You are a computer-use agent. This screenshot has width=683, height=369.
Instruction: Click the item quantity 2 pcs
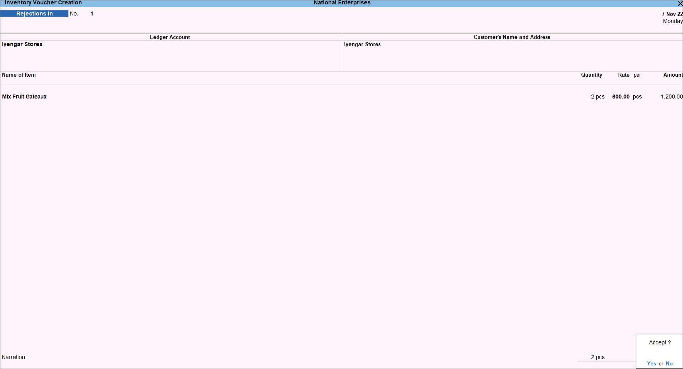tap(597, 97)
